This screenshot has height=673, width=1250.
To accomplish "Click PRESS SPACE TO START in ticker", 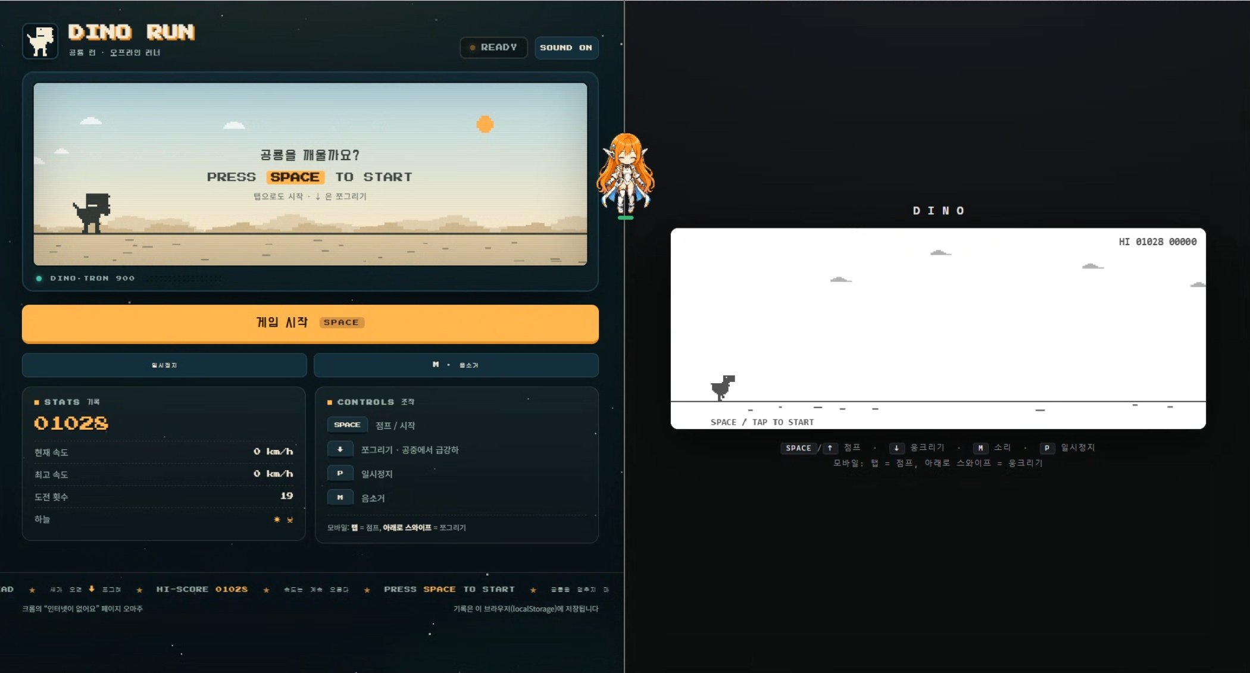I will click(449, 589).
